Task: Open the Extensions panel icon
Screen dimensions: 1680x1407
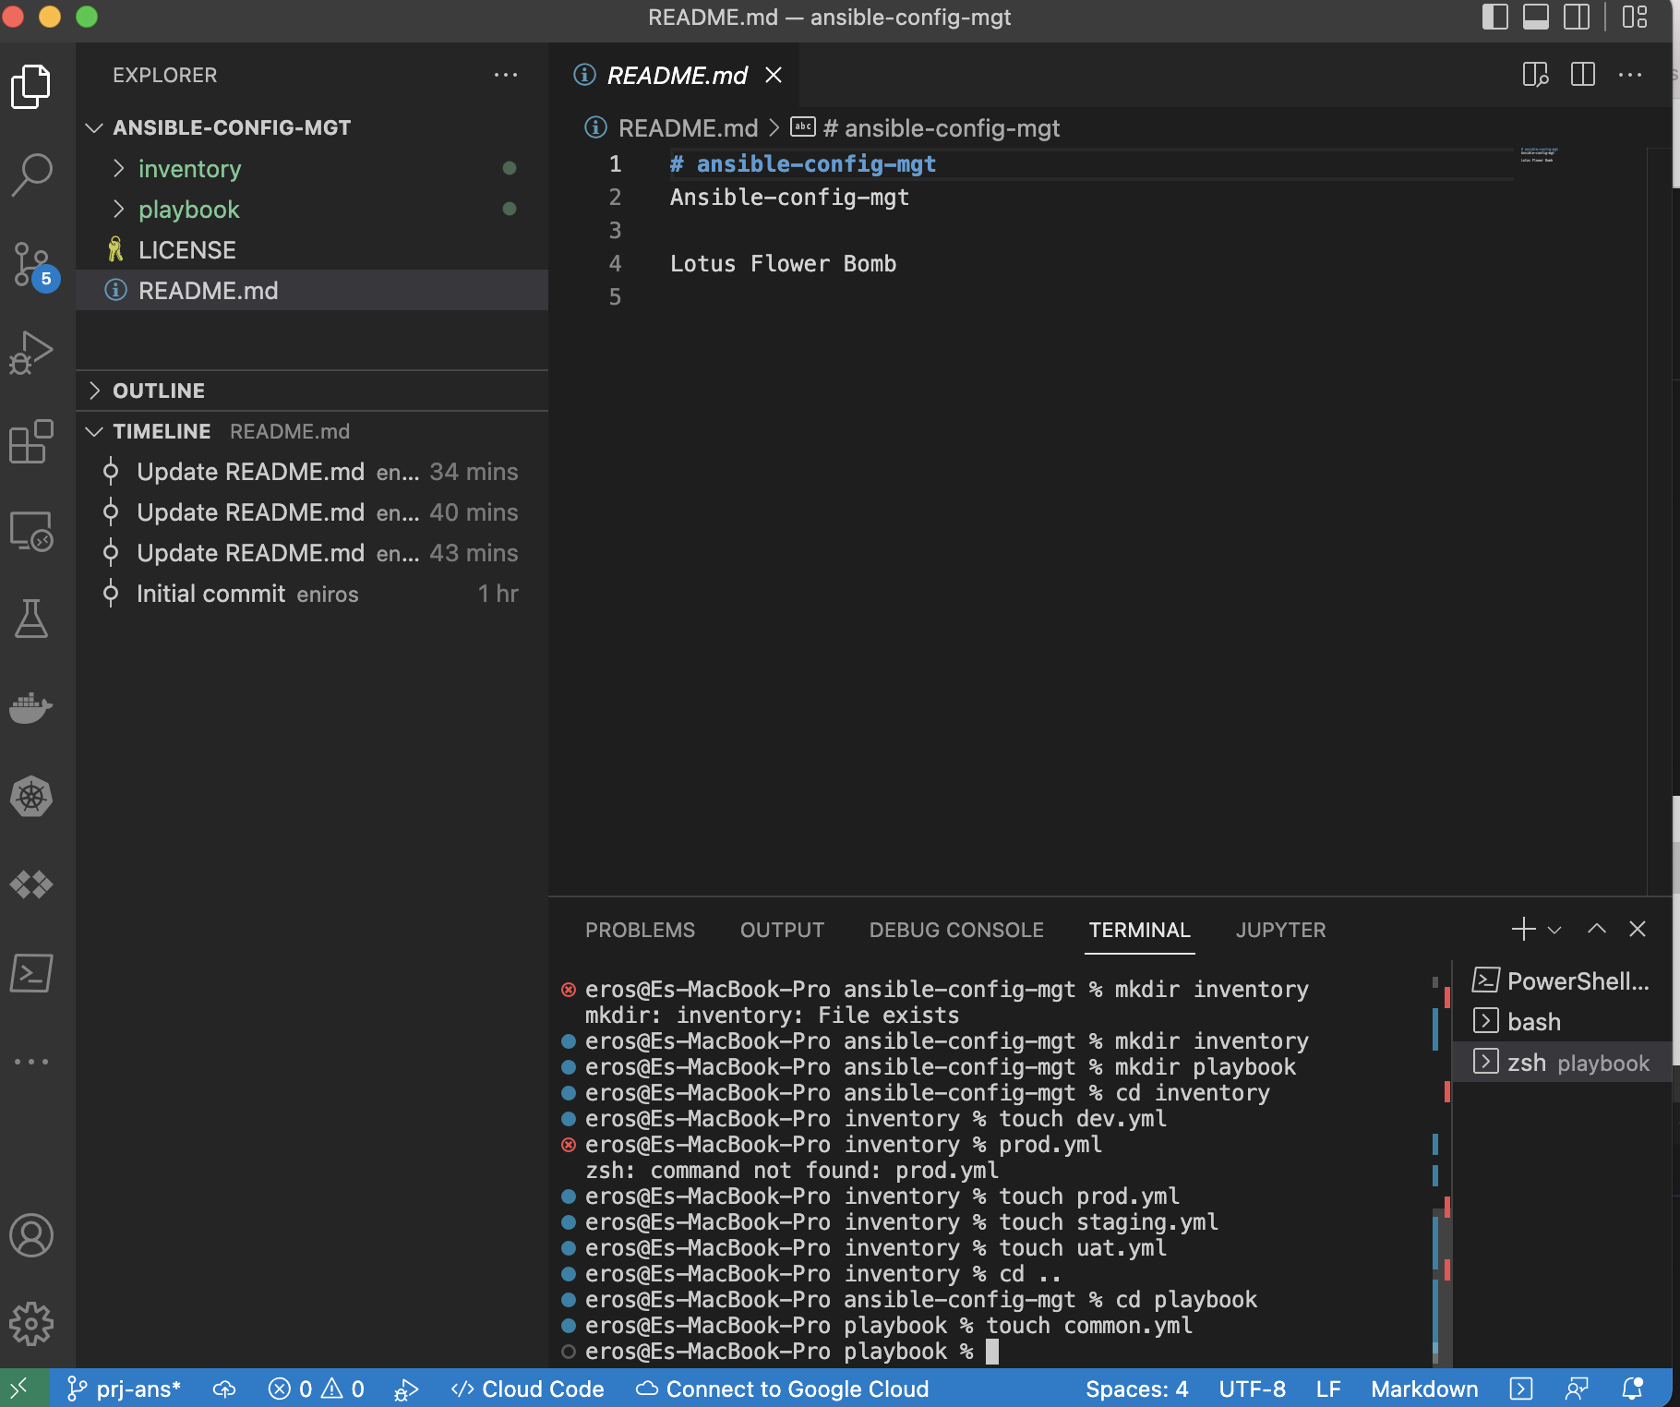Action: pos(32,441)
